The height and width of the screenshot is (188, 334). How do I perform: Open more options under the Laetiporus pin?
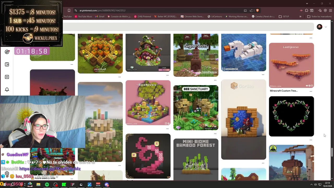click(x=311, y=91)
